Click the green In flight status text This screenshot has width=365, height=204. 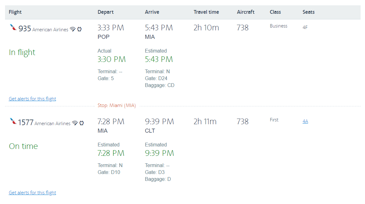point(22,52)
